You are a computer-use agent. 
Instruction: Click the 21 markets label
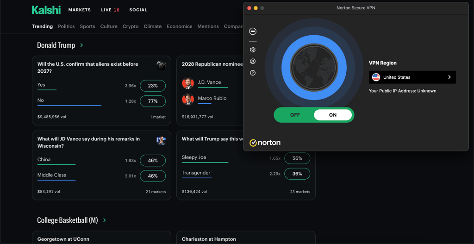[156, 192]
